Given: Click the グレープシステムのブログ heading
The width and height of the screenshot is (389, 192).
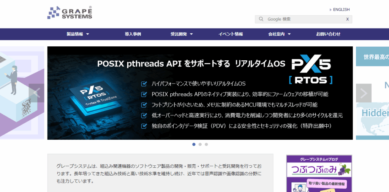Looking at the screenshot, I should click(x=319, y=159).
